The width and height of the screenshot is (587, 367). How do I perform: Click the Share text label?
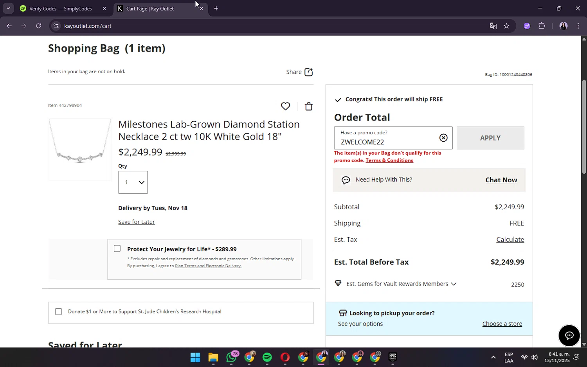pyautogui.click(x=293, y=72)
